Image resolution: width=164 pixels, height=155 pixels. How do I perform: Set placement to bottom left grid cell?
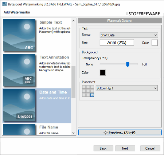(84, 95)
